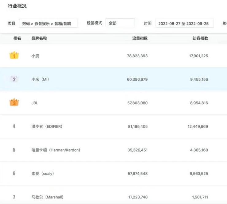Sort by the 流量指数 column header
The height and width of the screenshot is (204, 227).
pos(140,38)
